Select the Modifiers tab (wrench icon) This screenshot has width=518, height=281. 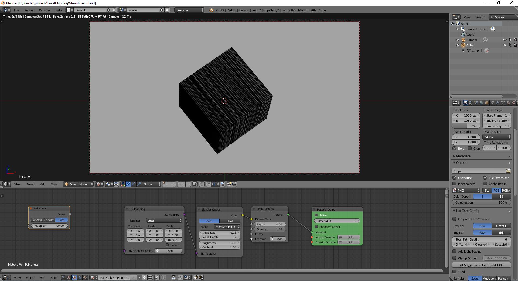click(x=498, y=103)
